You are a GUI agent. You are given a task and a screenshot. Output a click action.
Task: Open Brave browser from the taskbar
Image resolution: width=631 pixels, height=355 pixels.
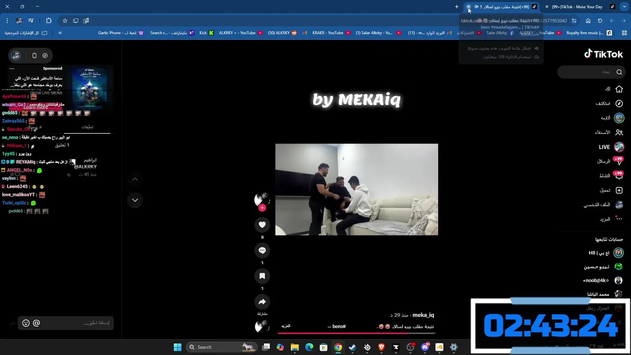[382, 347]
